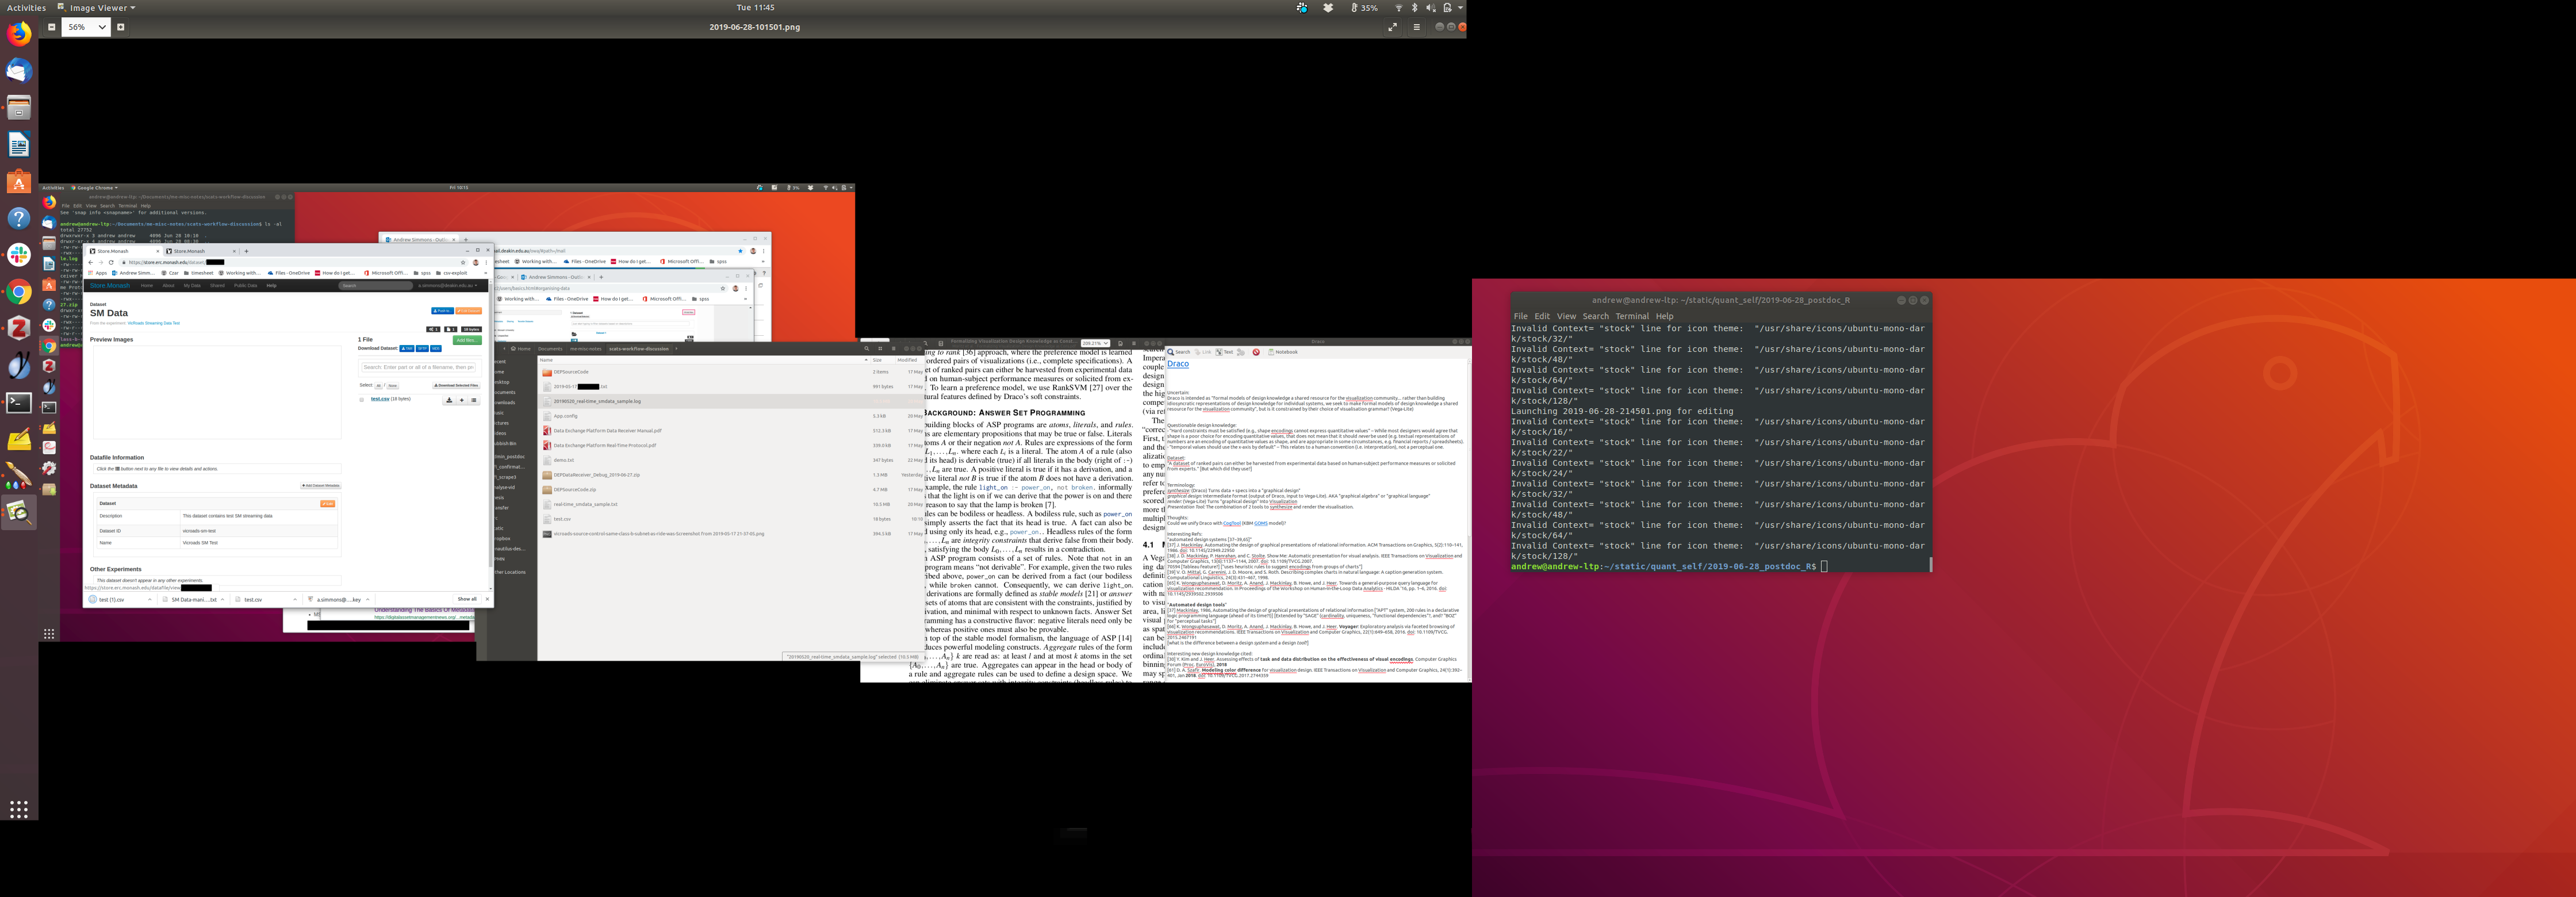This screenshot has height=897, width=2576.
Task: Open Slack from the dock
Action: [19, 255]
